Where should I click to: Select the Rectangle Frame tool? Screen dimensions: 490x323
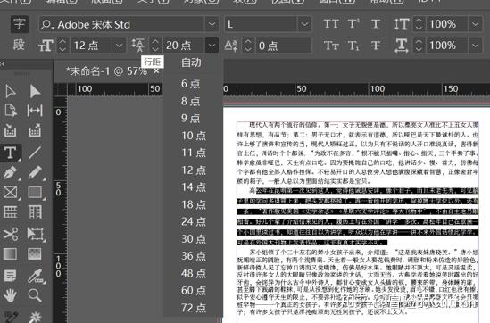click(x=11, y=193)
